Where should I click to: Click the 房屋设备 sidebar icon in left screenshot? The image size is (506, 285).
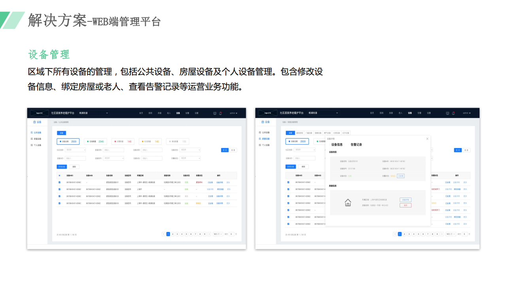coord(32,139)
